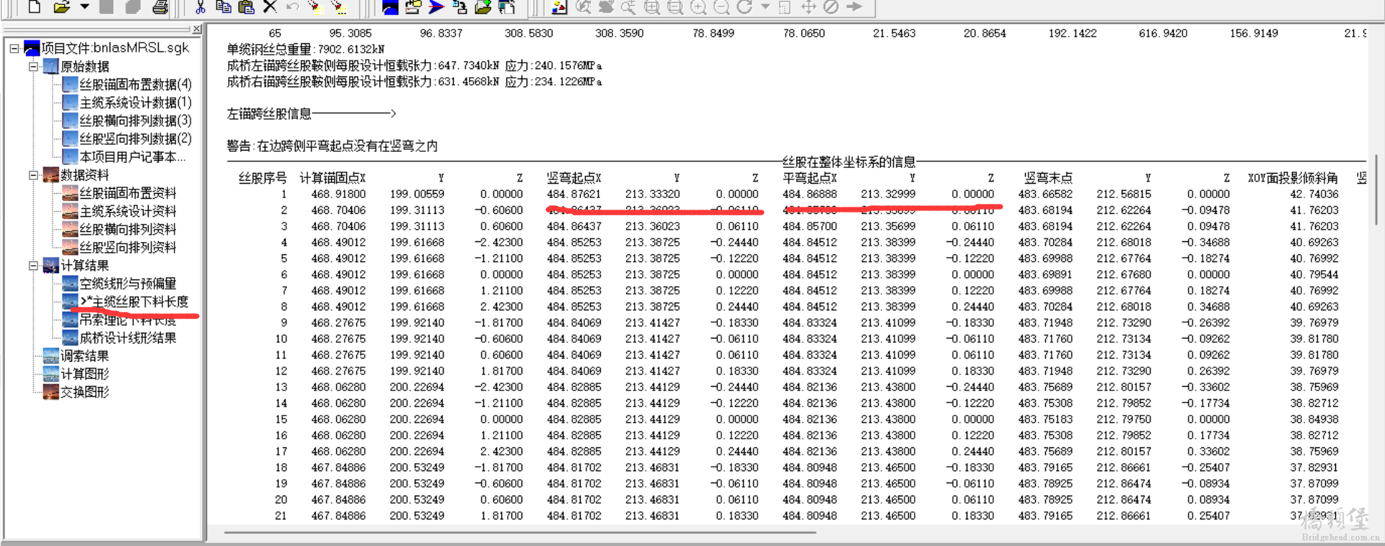Click the XOY面投影倾斜角 column header
The width and height of the screenshot is (1385, 546).
pos(1293,178)
